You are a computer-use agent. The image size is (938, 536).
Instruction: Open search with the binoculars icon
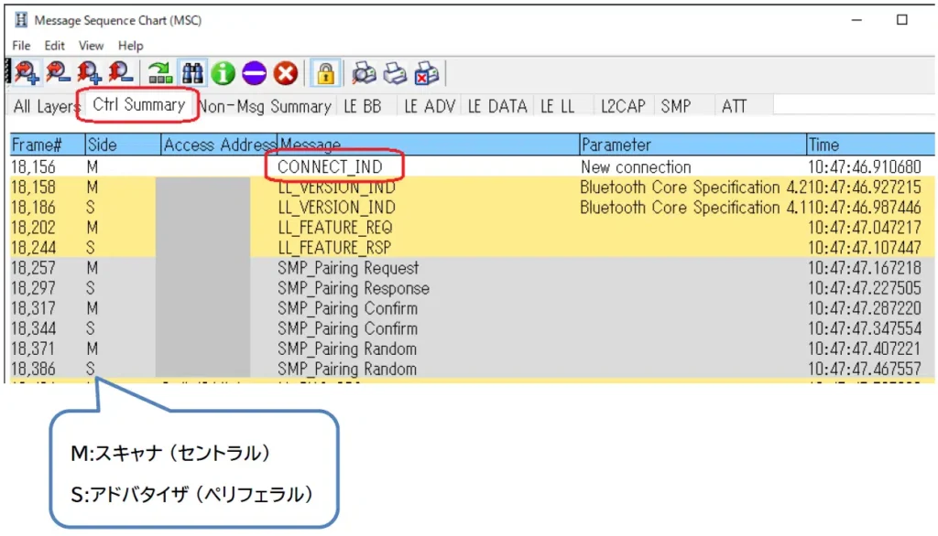pos(192,73)
